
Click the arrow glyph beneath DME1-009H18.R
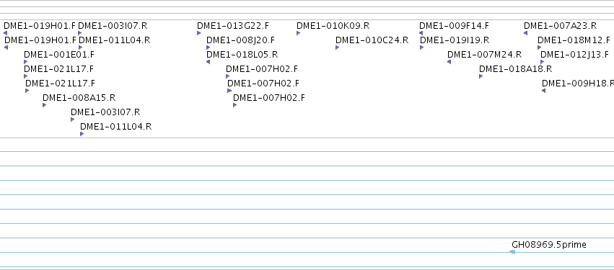[x=543, y=91]
